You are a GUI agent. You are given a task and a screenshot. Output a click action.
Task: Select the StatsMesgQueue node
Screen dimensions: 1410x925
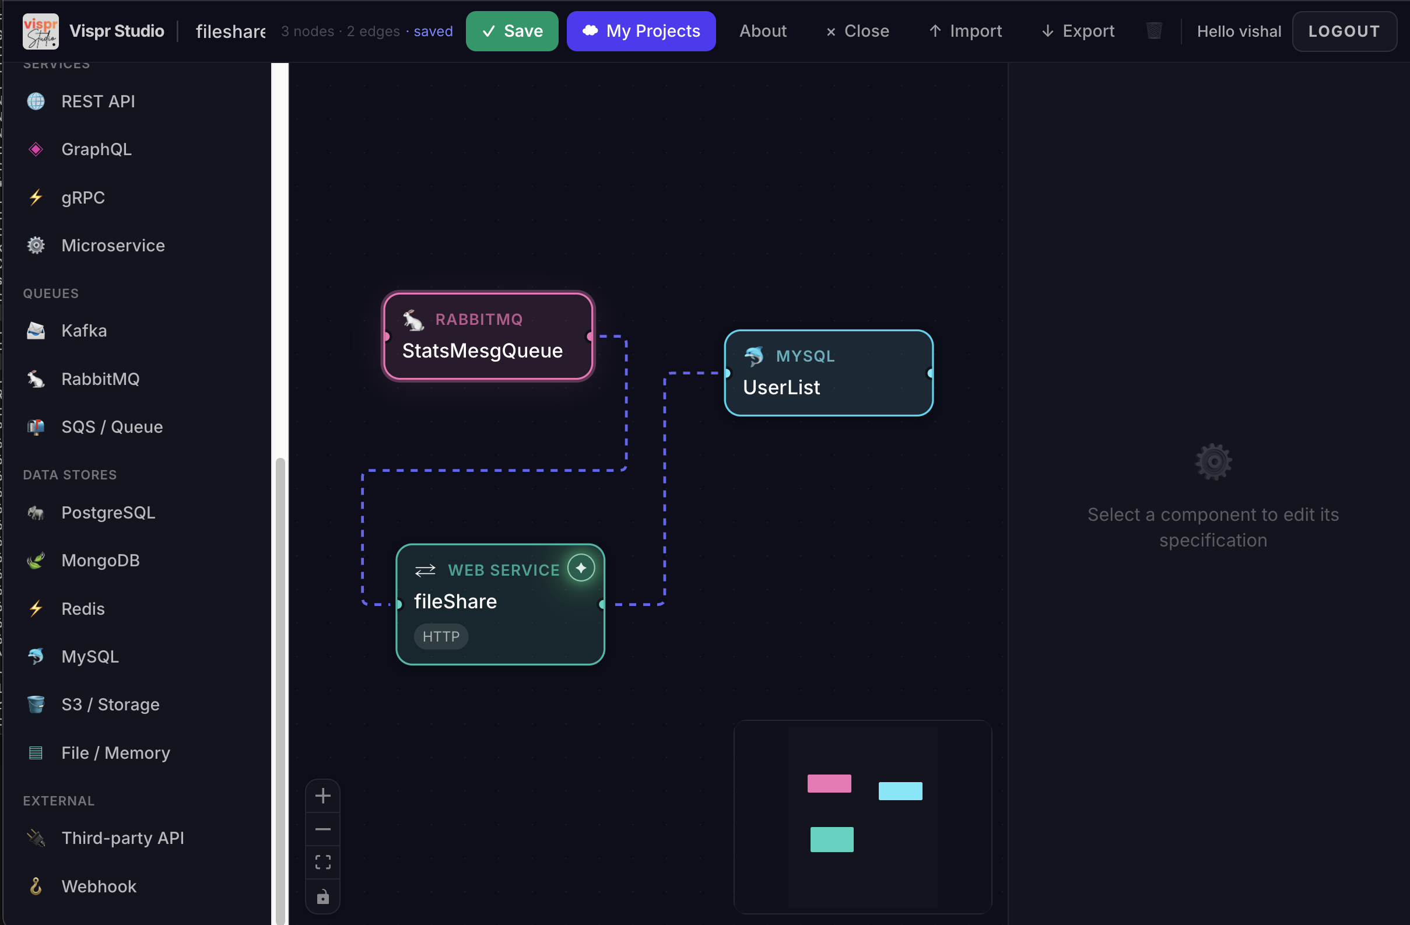click(488, 336)
